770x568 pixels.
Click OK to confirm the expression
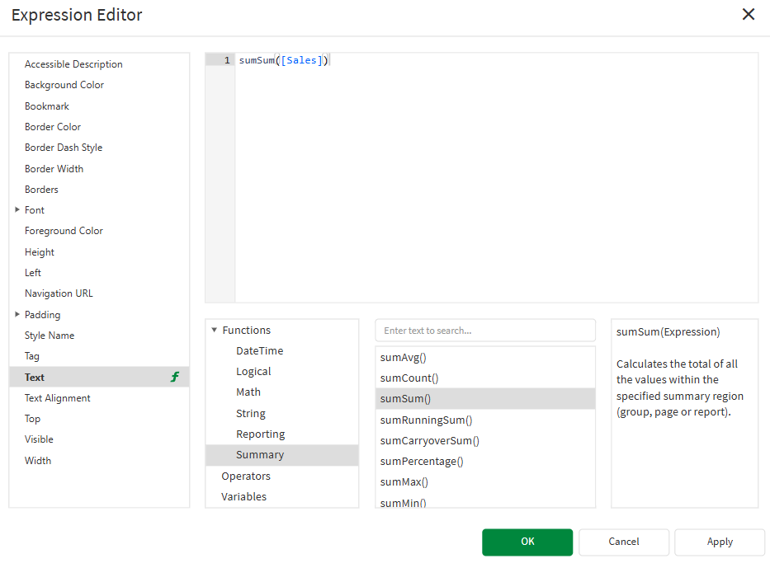click(527, 542)
